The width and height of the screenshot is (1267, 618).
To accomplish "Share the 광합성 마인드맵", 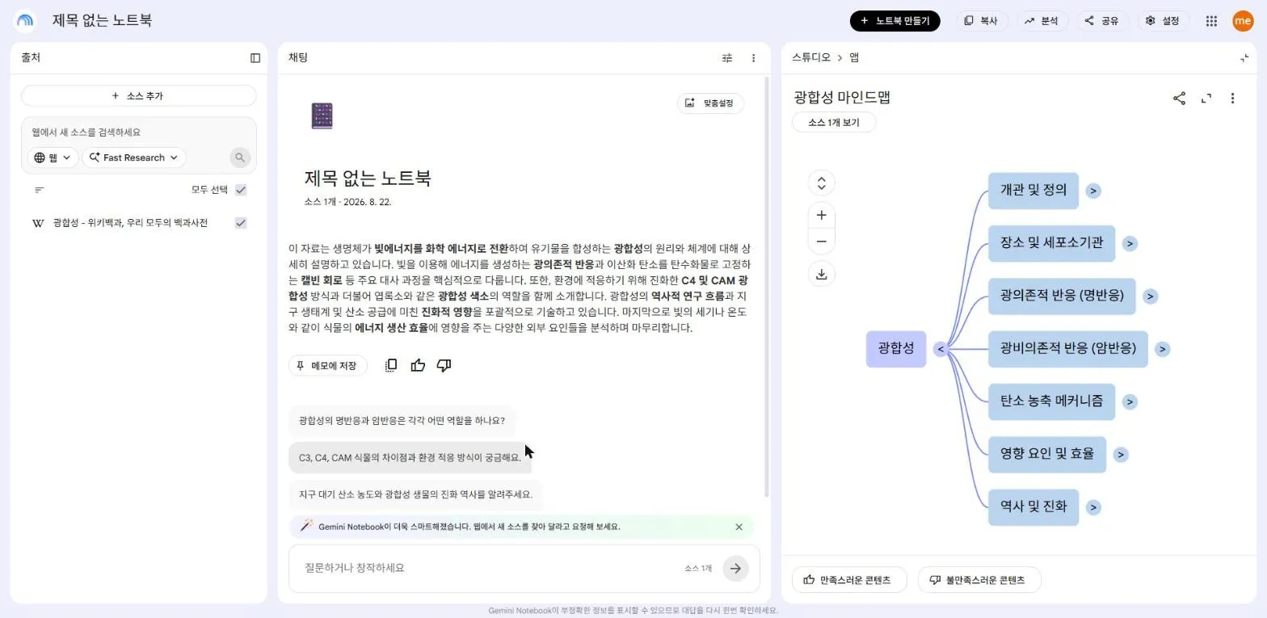I will 1180,99.
